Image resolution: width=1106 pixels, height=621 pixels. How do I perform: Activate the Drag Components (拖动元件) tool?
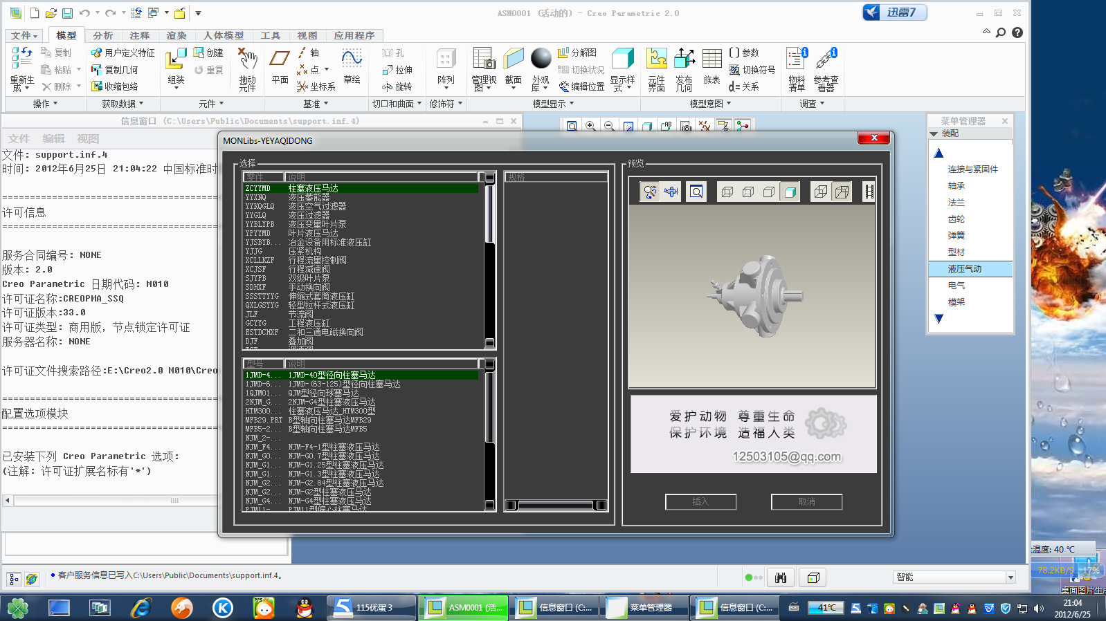coord(247,69)
